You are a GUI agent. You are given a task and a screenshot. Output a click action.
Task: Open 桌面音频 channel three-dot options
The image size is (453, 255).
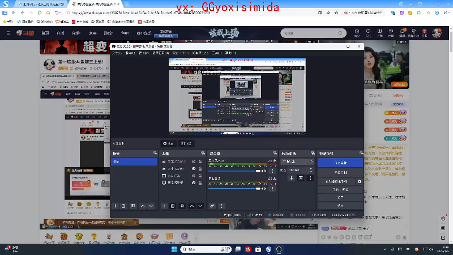pos(272,189)
